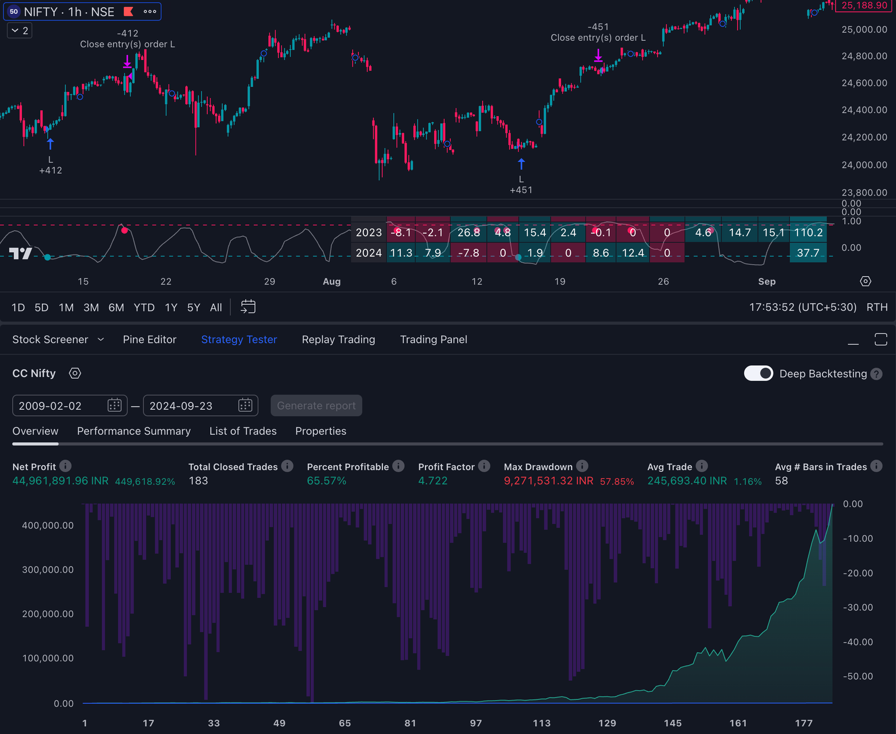This screenshot has height=734, width=896.
Task: Maximize the bottom panel
Action: pyautogui.click(x=881, y=339)
